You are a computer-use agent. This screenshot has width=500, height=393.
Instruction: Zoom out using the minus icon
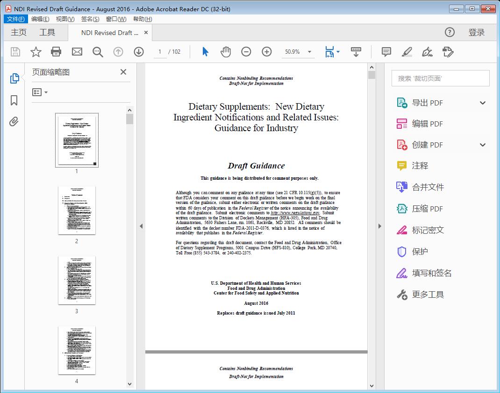click(x=246, y=52)
